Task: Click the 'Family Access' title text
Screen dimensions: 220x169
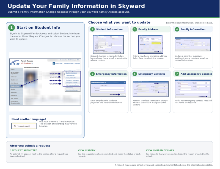Action: [x=27, y=61]
